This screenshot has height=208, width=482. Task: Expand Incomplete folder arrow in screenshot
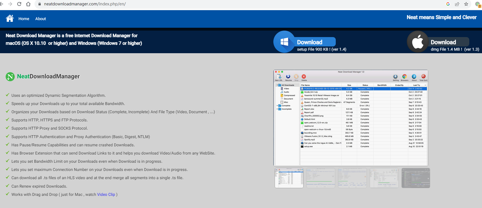[277, 109]
